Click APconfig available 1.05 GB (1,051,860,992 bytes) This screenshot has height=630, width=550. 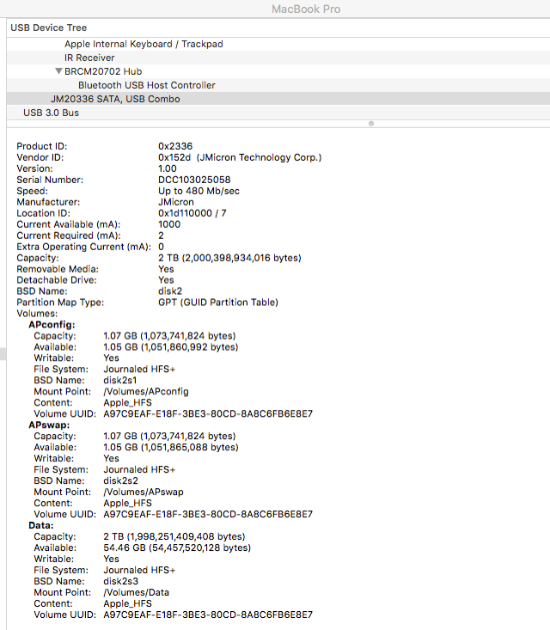click(171, 347)
